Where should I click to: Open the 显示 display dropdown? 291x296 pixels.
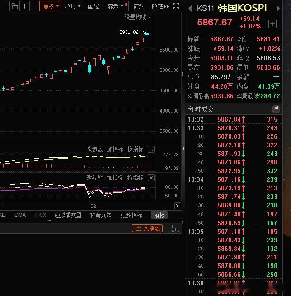117,6
